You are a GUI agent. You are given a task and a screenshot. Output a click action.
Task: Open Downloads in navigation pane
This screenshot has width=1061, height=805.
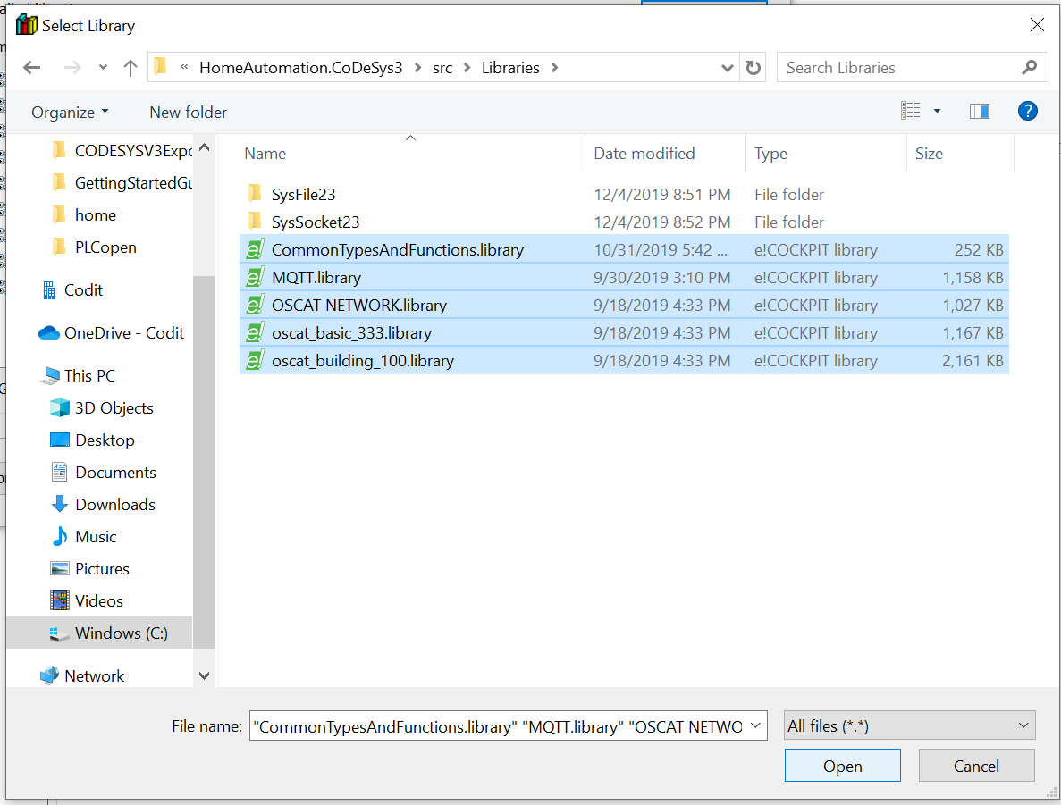point(103,505)
